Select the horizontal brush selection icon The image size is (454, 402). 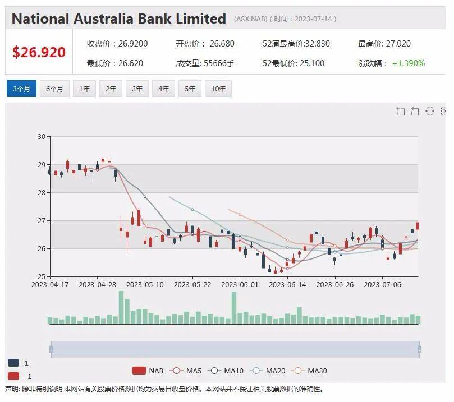(430, 111)
